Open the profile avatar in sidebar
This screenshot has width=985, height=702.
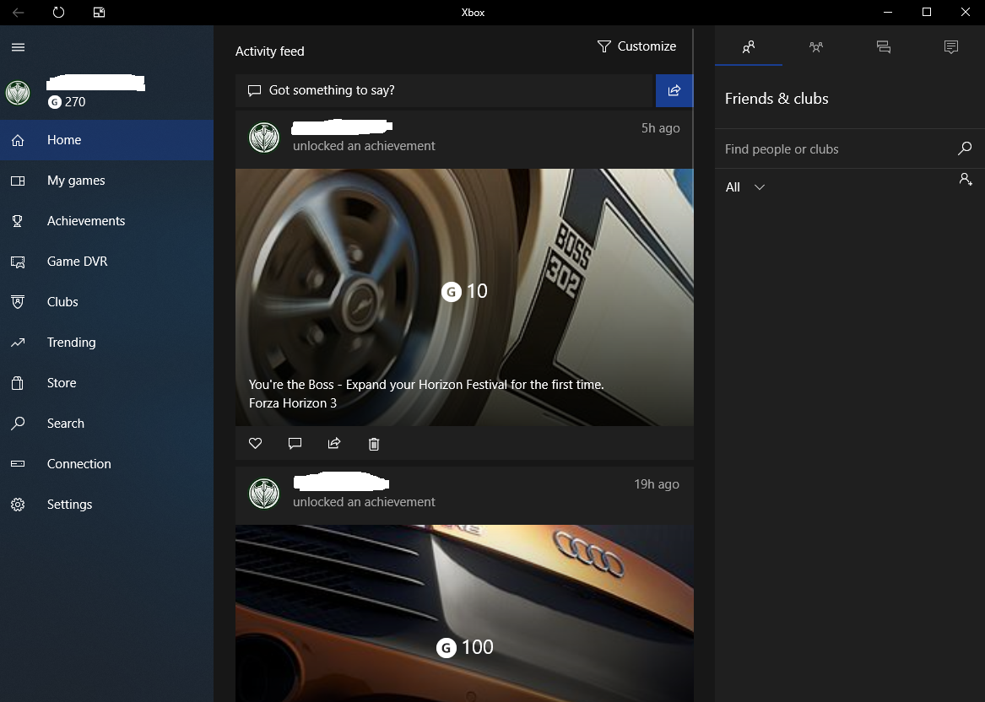pyautogui.click(x=18, y=93)
